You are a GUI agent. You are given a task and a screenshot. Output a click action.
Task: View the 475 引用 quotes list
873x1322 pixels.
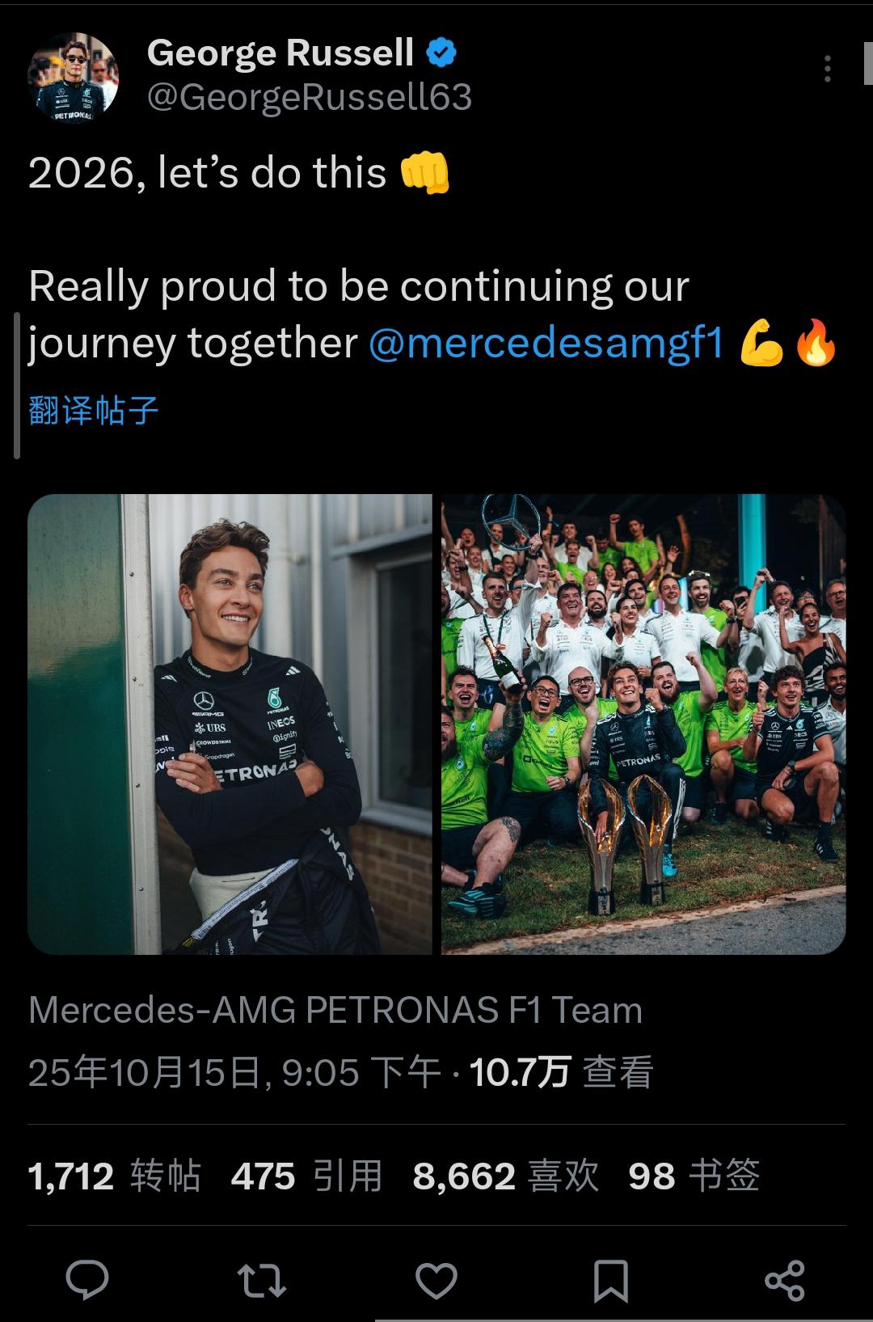[307, 1176]
